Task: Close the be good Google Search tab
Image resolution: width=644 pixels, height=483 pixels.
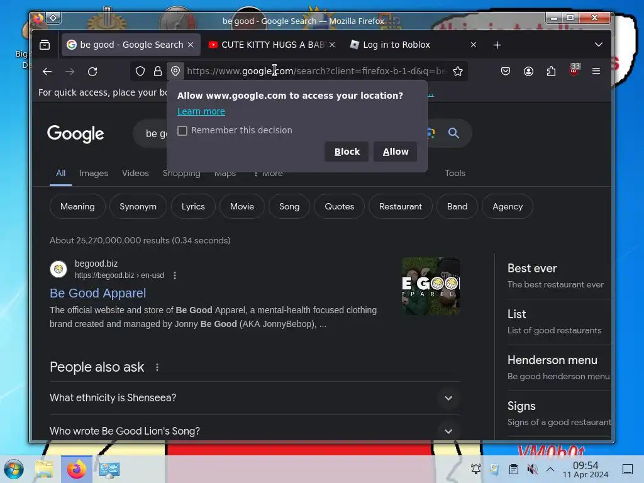Action: tap(191, 45)
